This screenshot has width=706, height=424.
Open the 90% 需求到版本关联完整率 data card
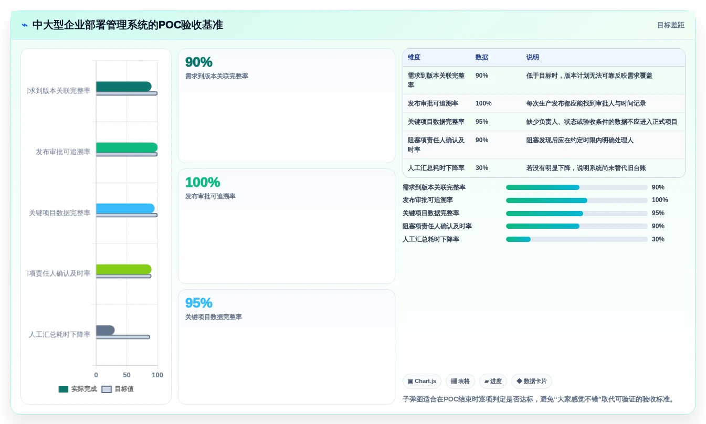[x=287, y=106]
